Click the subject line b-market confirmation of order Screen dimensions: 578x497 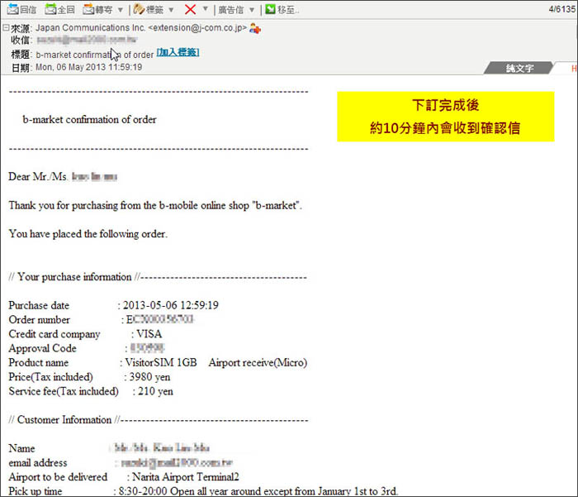[x=95, y=55]
